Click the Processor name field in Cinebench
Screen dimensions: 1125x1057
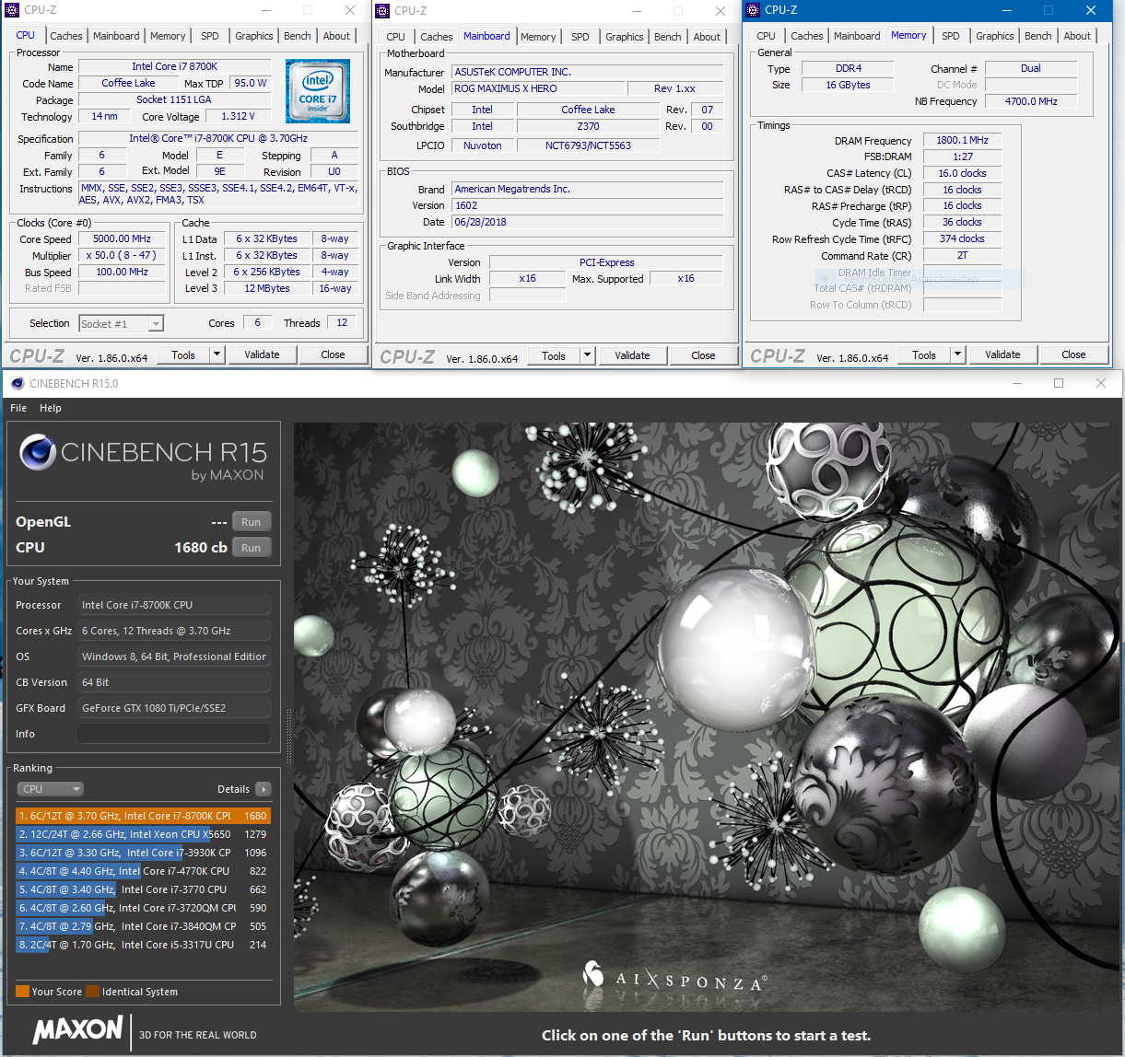pos(174,605)
